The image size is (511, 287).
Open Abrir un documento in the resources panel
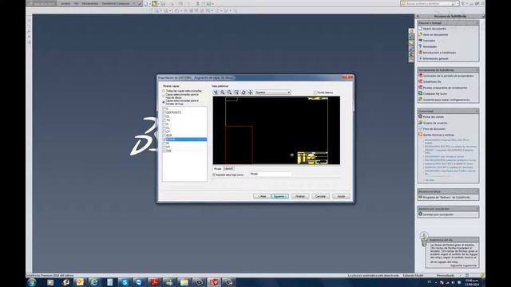coord(435,35)
